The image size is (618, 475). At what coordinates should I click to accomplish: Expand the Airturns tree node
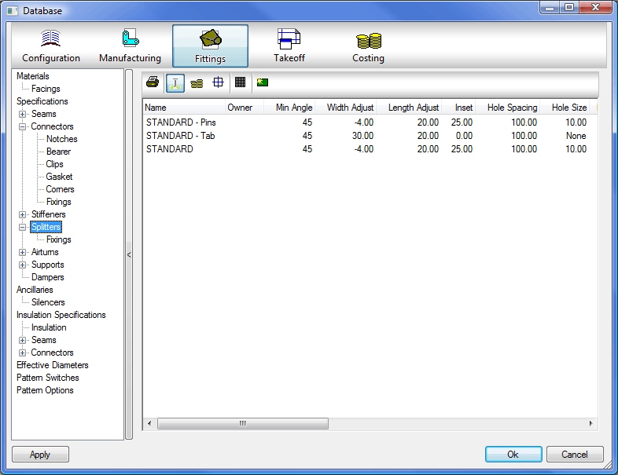(x=23, y=252)
